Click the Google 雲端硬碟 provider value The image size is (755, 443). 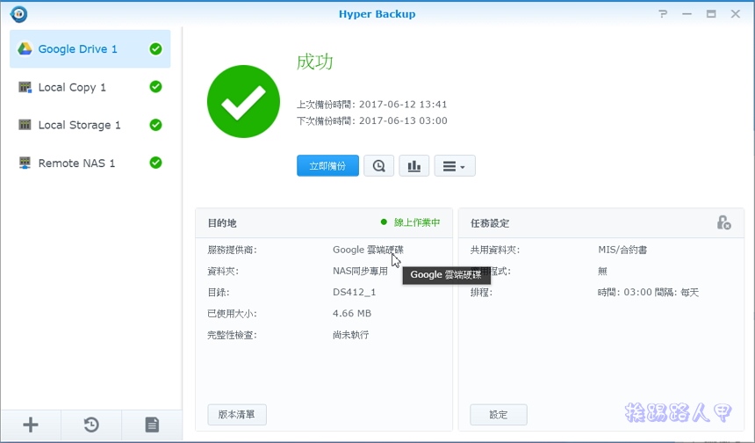point(369,250)
